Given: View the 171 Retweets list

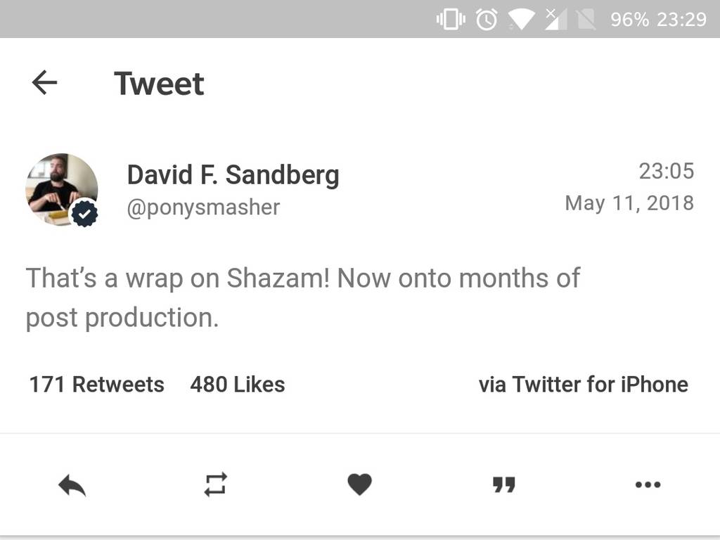Looking at the screenshot, I should [x=96, y=385].
